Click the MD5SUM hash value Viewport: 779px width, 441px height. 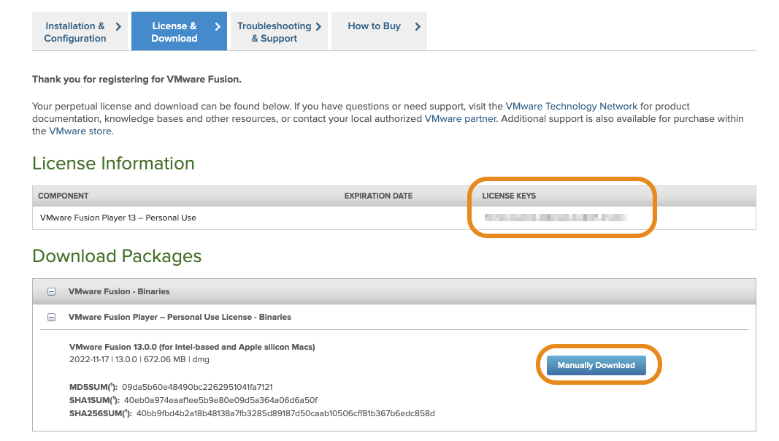(x=197, y=387)
